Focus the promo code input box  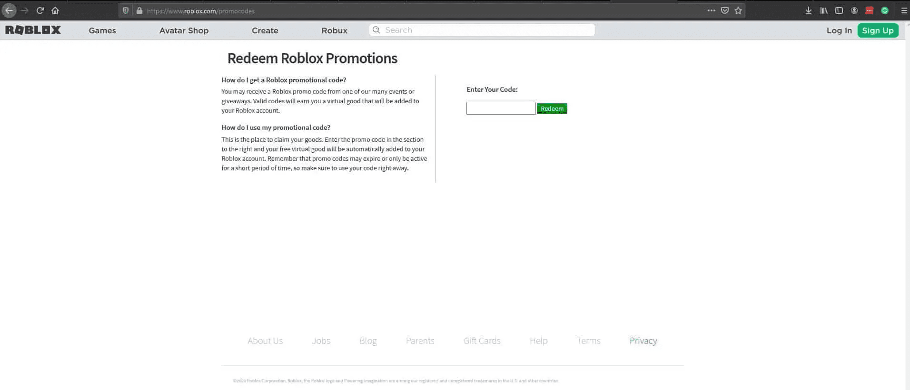point(501,108)
